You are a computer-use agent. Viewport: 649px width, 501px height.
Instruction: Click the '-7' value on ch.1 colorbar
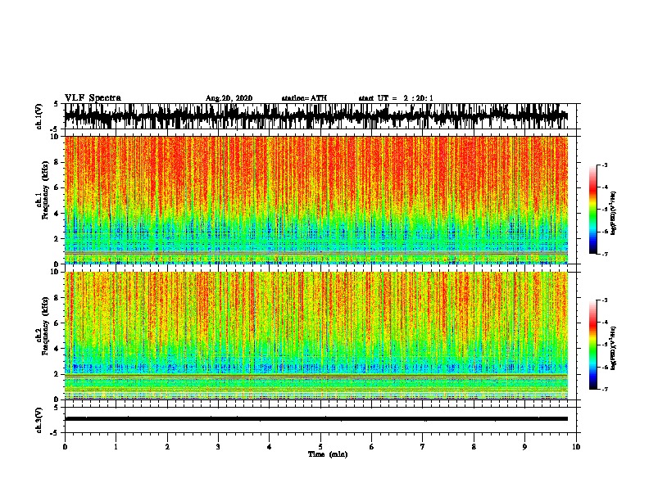coord(604,254)
